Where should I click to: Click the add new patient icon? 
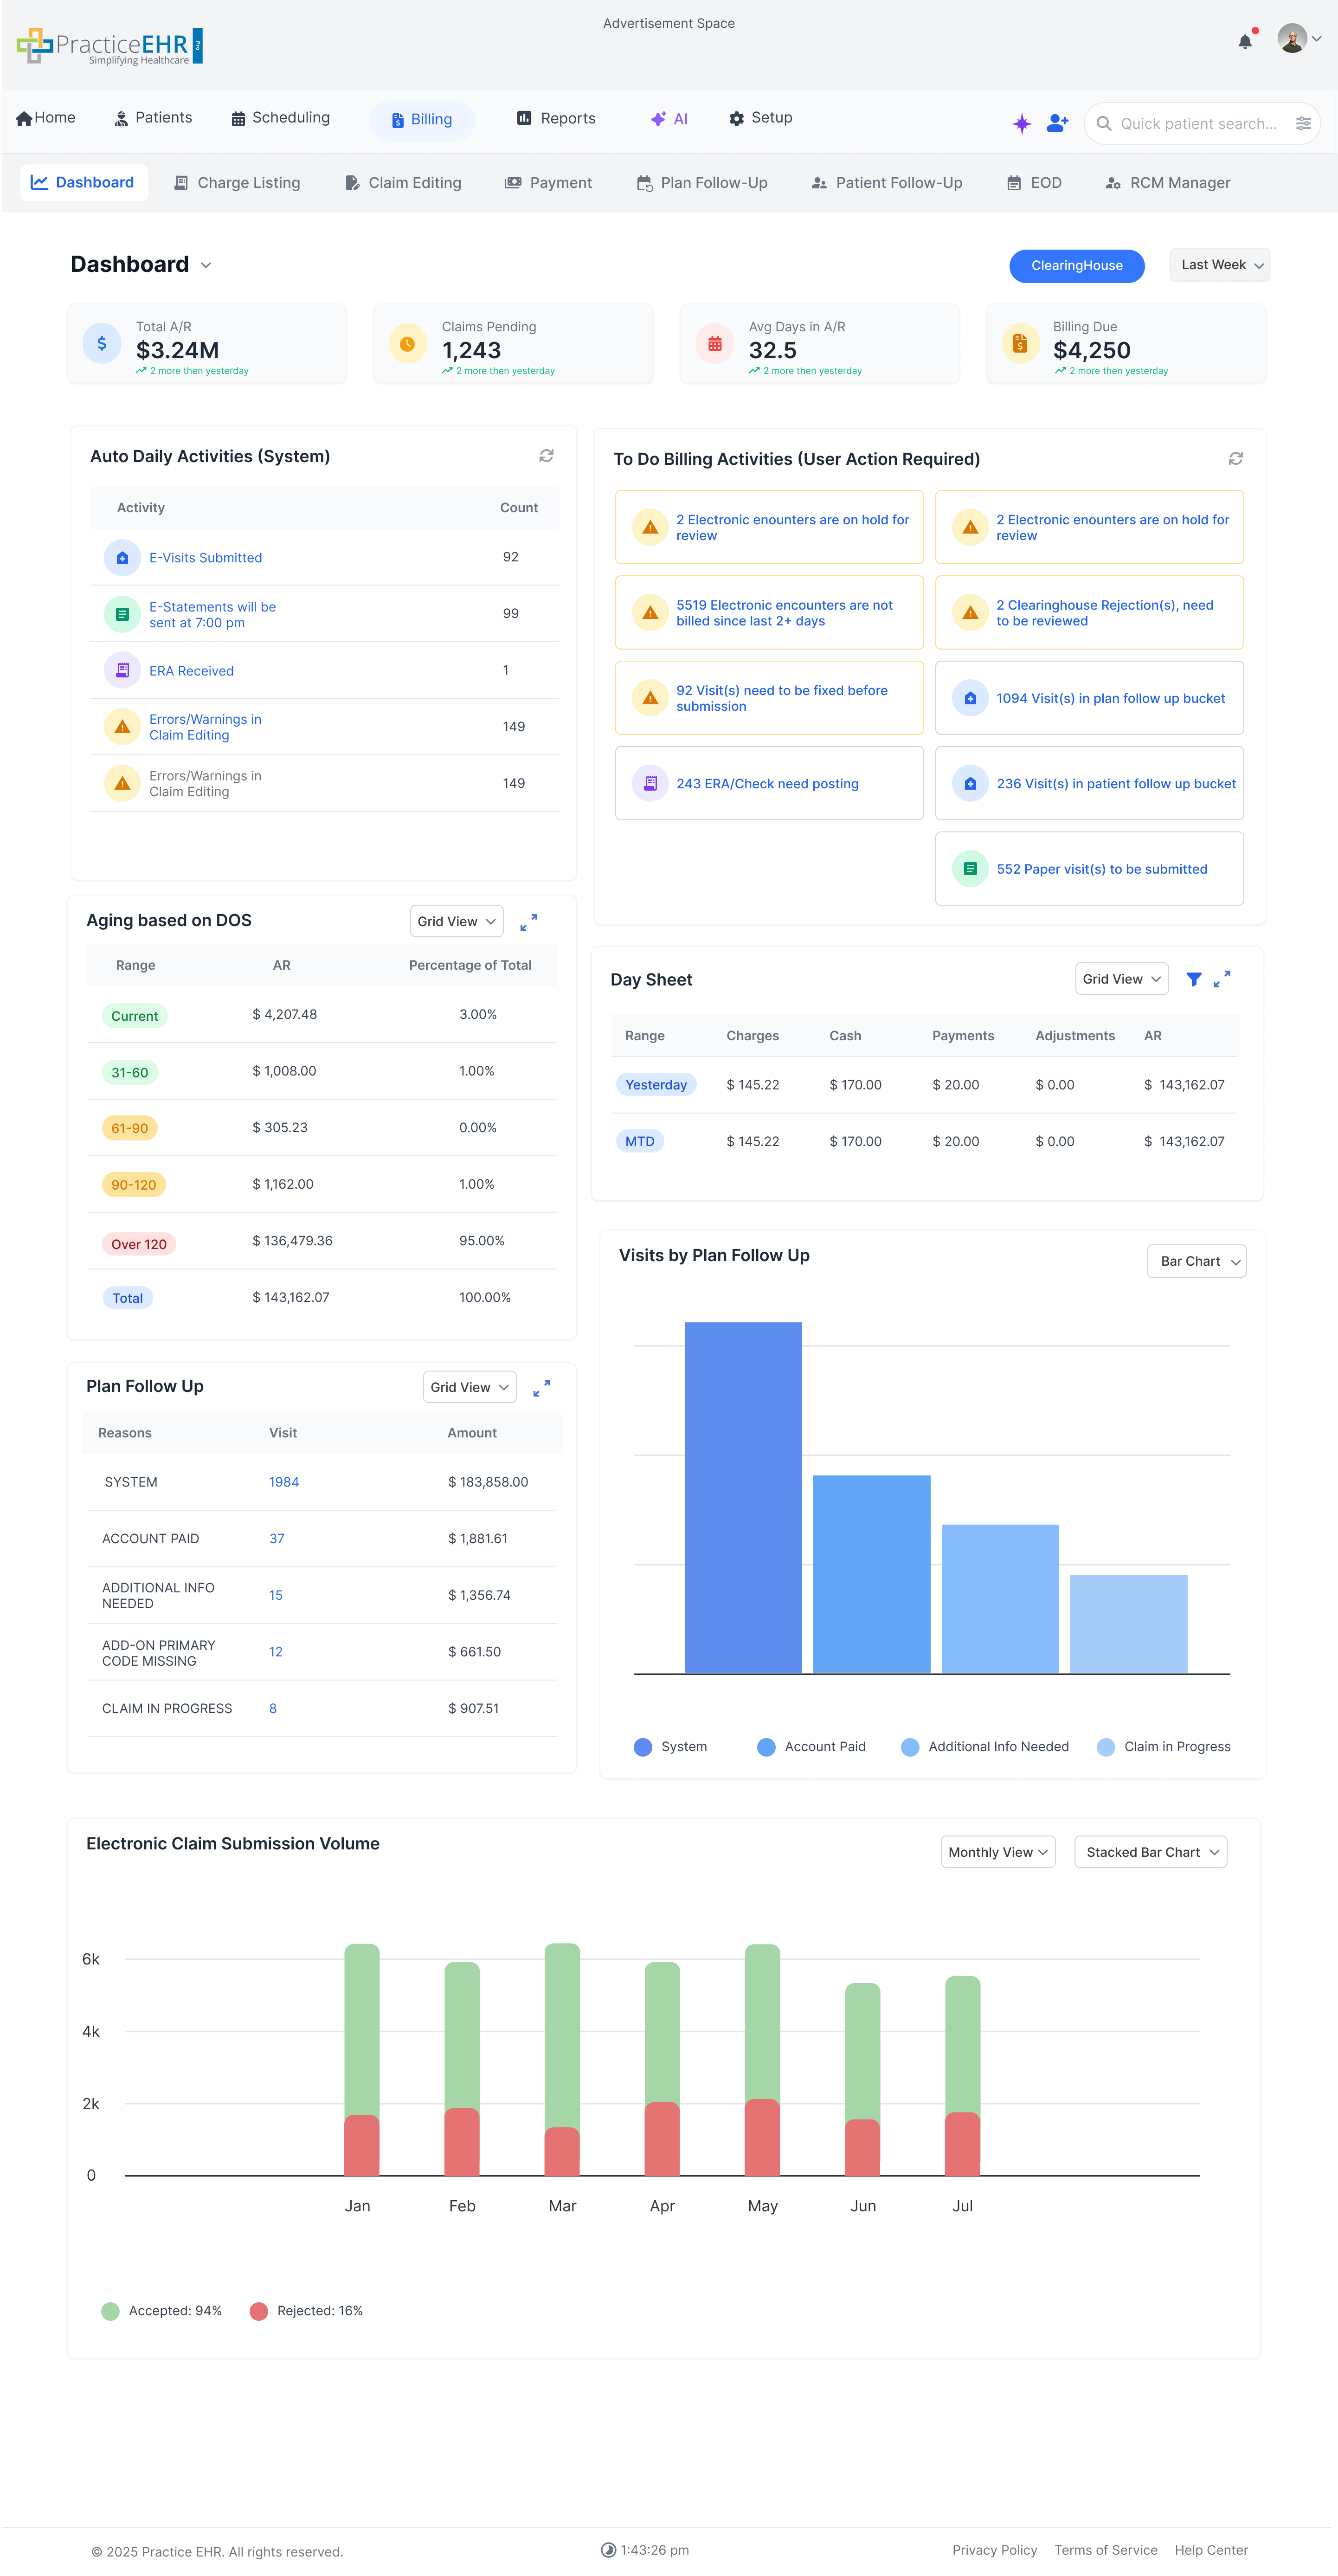(1056, 123)
